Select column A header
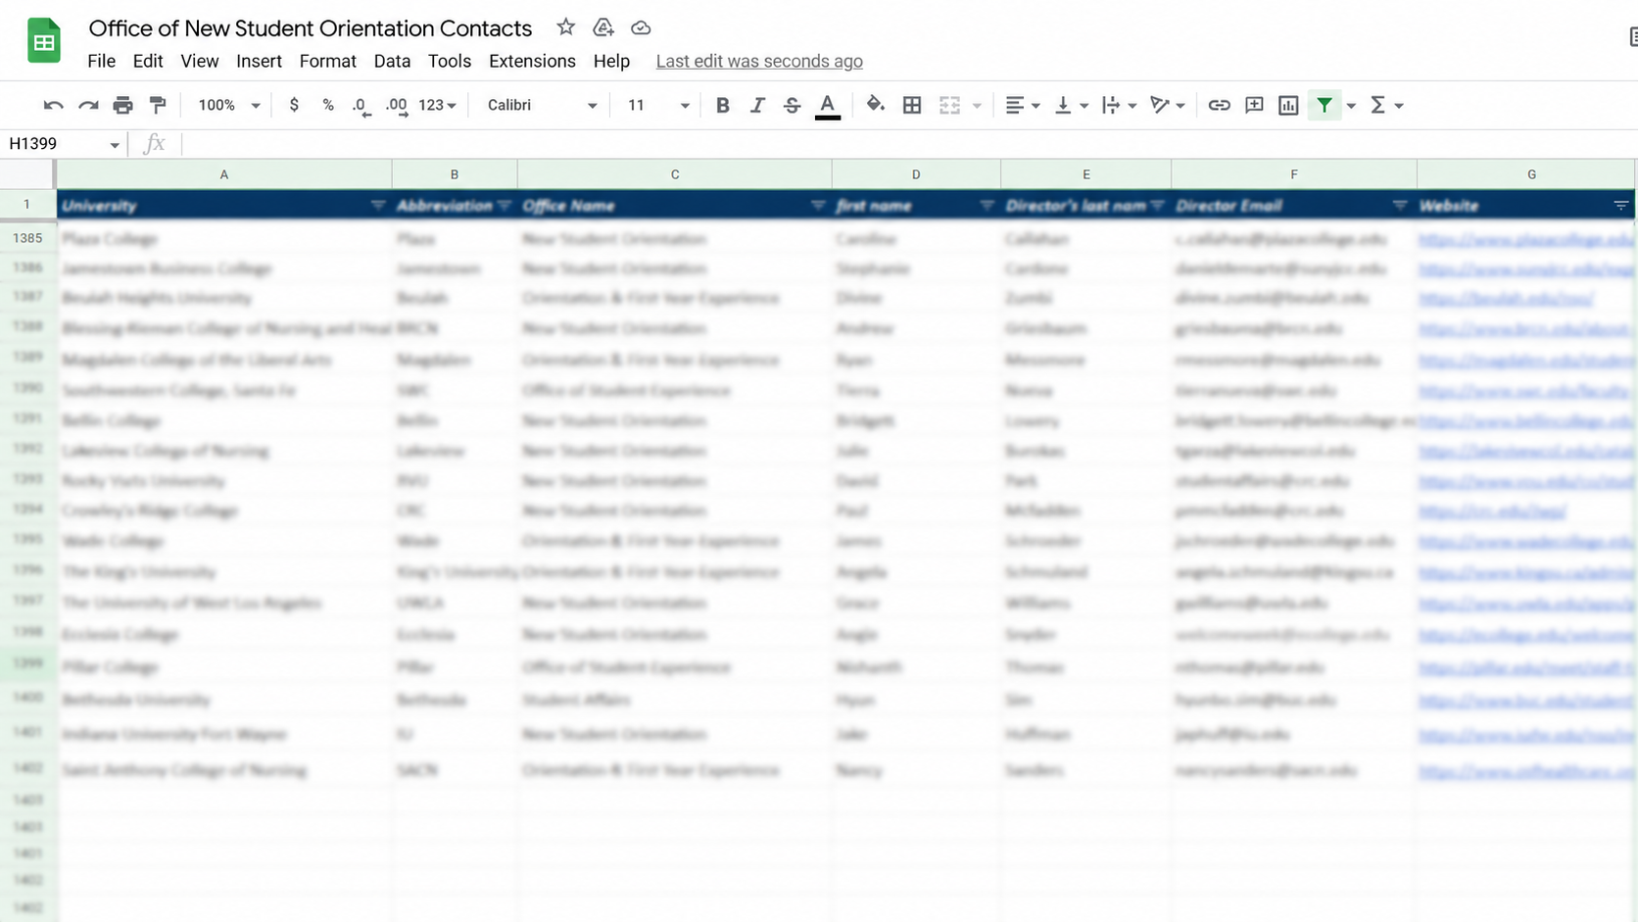This screenshot has width=1638, height=922. [x=224, y=174]
